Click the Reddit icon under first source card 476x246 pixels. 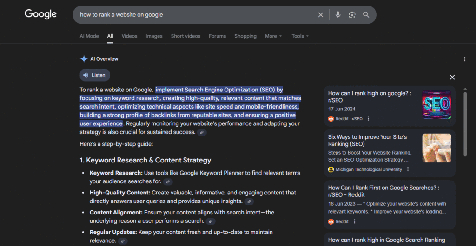click(x=331, y=119)
